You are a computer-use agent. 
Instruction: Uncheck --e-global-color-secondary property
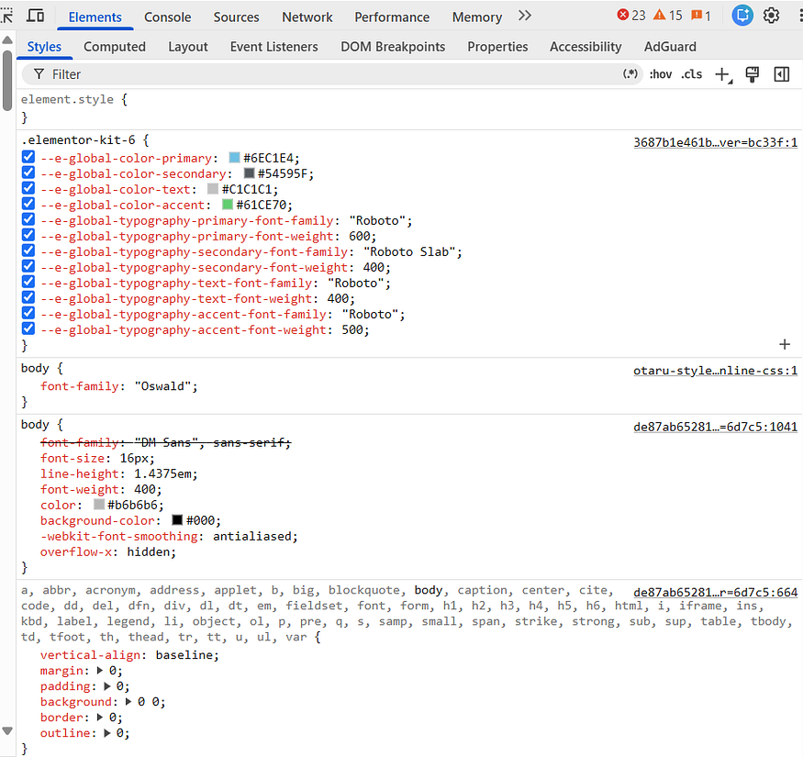pos(28,173)
